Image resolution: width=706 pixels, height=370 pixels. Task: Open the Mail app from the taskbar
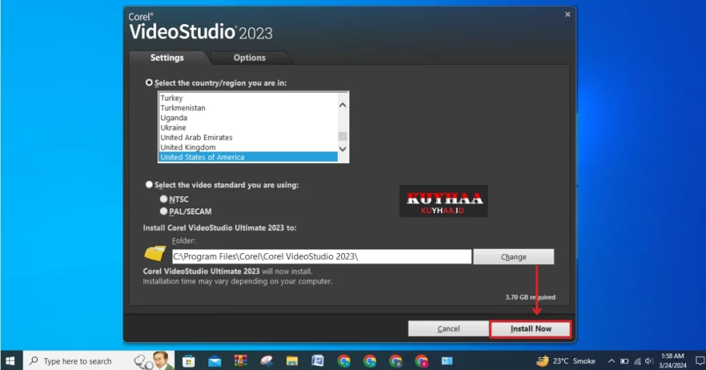[215, 361]
